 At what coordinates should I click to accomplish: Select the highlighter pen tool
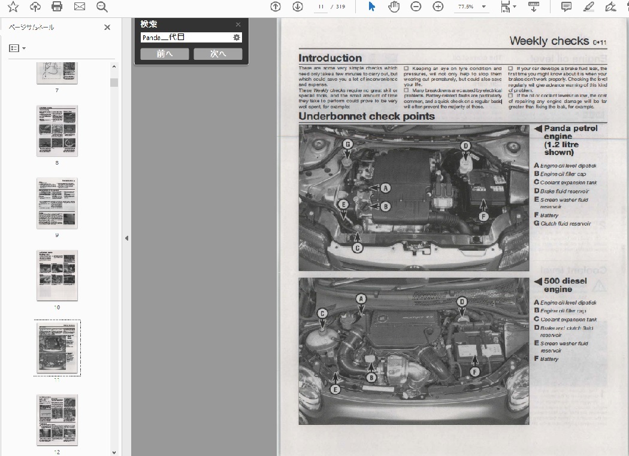pos(588,7)
